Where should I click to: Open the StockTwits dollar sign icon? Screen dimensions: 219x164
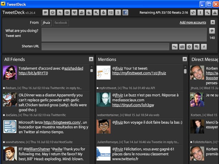pyautogui.click(x=118, y=13)
